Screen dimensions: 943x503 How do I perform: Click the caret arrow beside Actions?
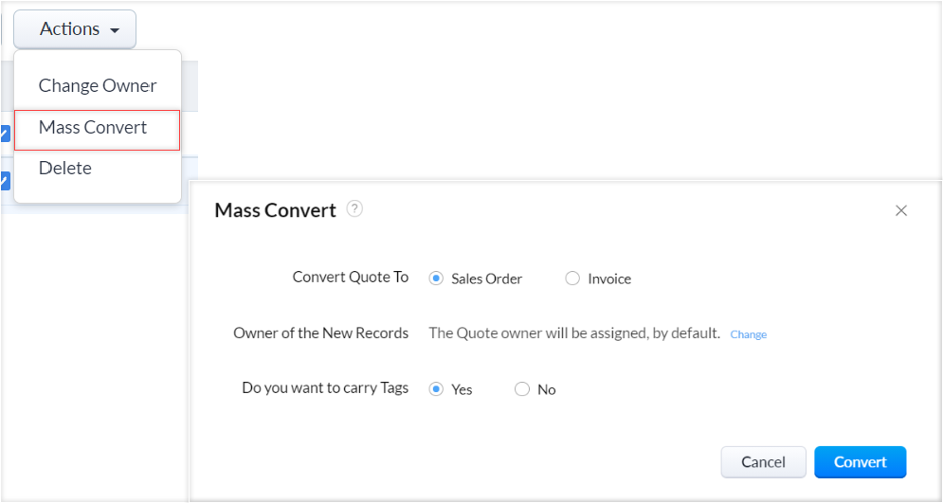[x=115, y=30]
